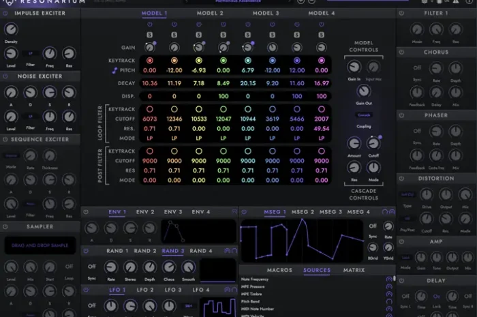Toggle power for the Amp effect
Screen dimensions: 477x317
tap(401, 241)
